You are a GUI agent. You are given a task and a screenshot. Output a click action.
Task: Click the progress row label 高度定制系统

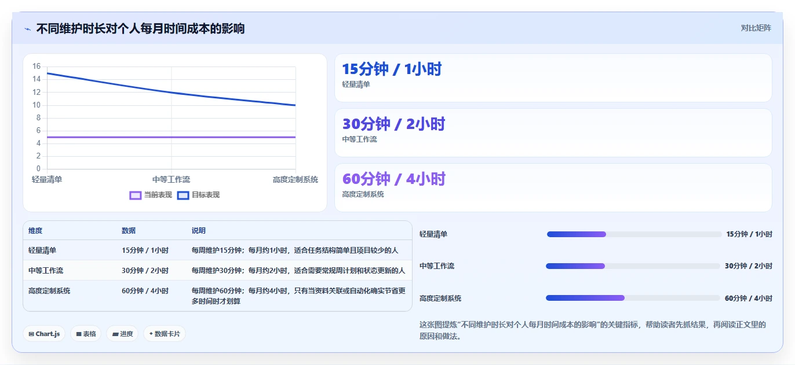[440, 298]
